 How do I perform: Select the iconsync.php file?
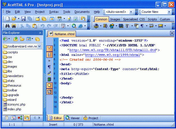pyautogui.click(x=14, y=104)
